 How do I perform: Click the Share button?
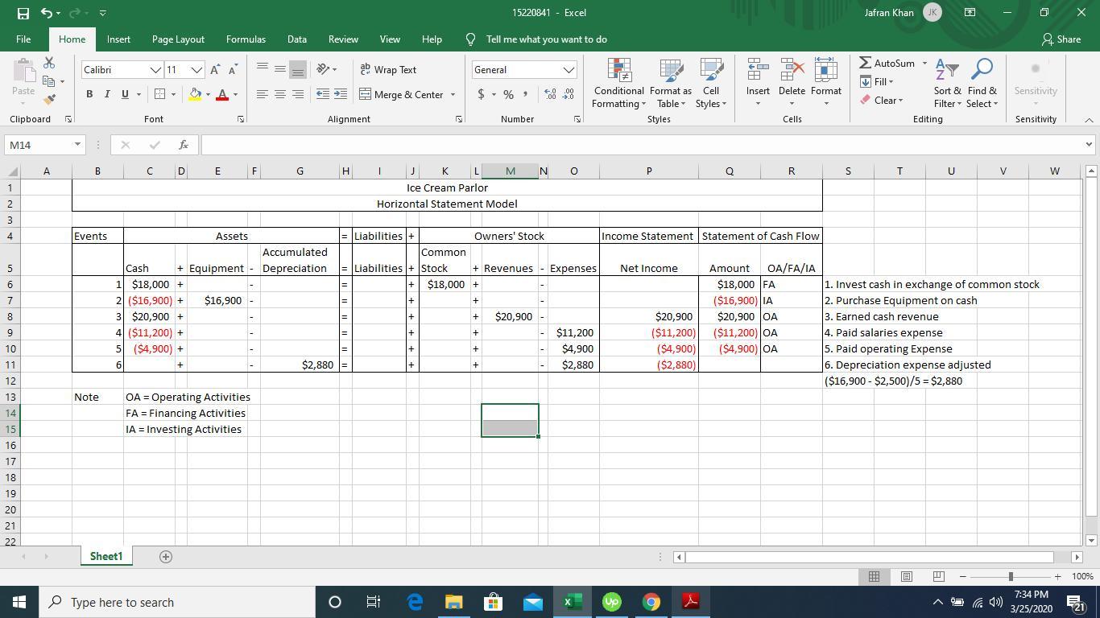tap(1061, 39)
